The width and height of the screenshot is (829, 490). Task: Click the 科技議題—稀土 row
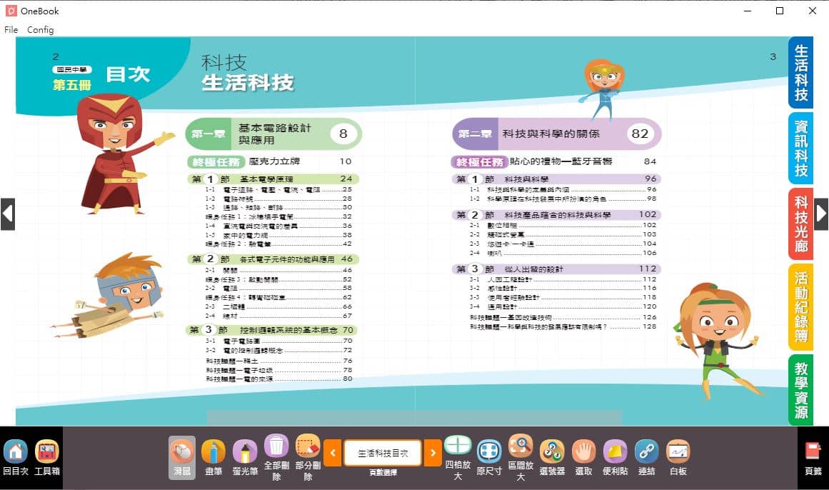pos(278,361)
